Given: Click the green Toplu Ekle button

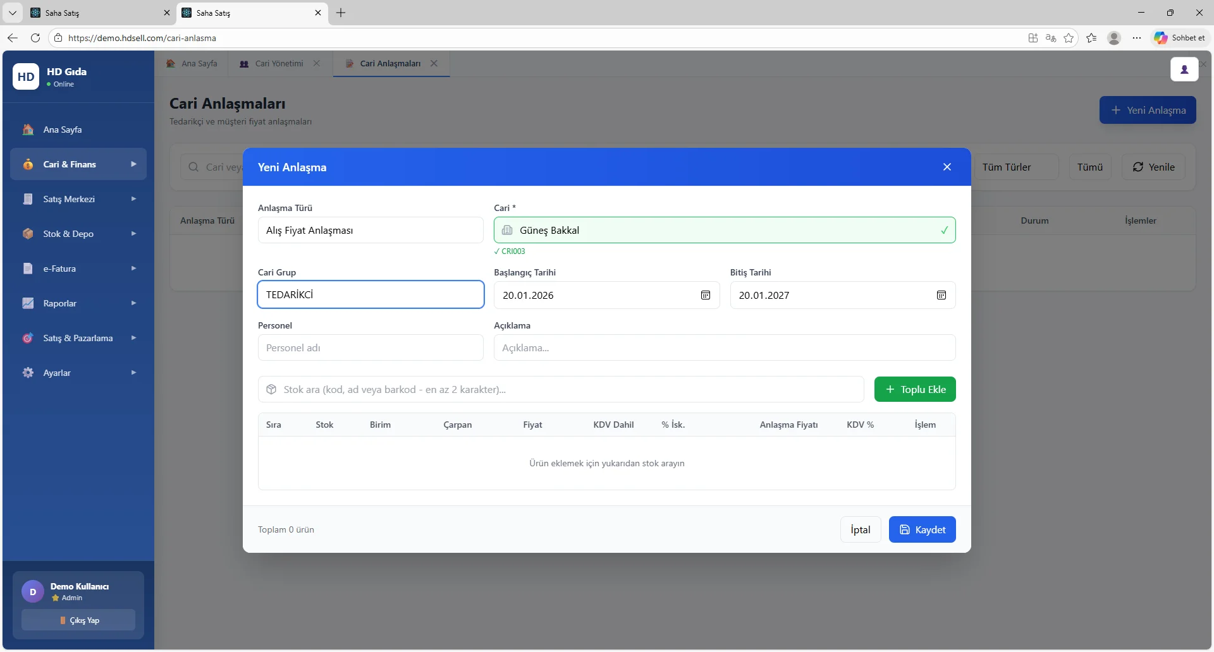Looking at the screenshot, I should 915,389.
